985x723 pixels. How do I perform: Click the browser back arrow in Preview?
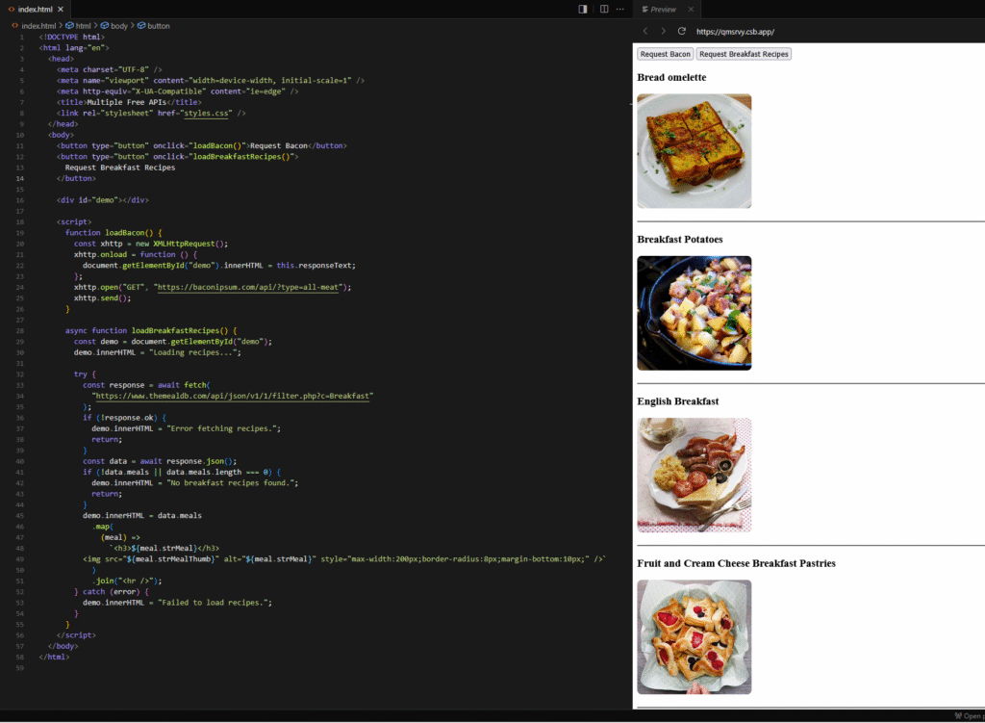click(645, 31)
